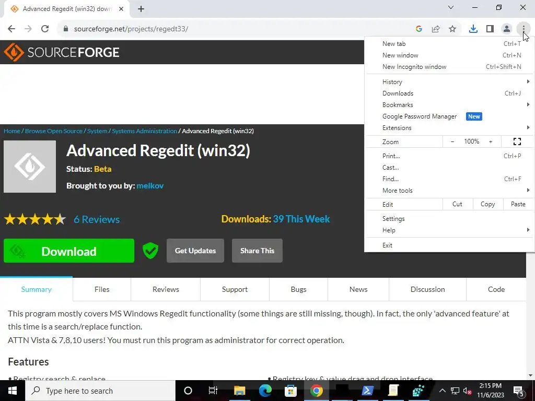The height and width of the screenshot is (401, 535).
Task: Click Copy in the Edit row
Action: coord(488,204)
